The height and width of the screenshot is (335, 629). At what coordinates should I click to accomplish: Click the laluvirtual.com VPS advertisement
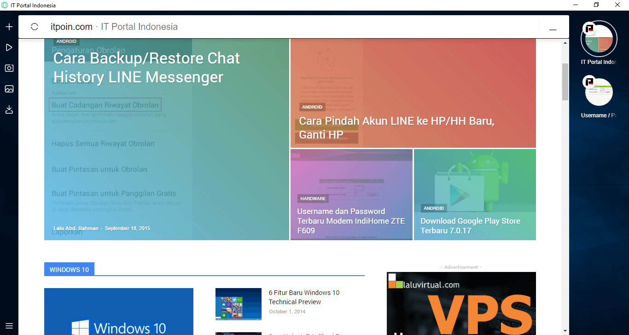click(461, 303)
